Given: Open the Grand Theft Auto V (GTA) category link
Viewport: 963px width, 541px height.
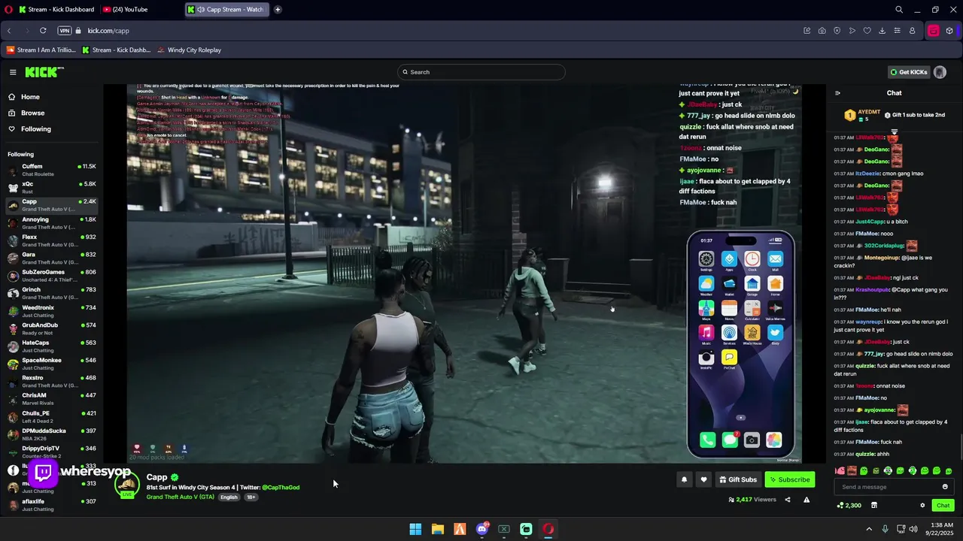Looking at the screenshot, I should (181, 497).
